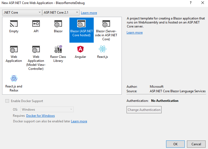Choose the Angular template icon

pyautogui.click(x=80, y=50)
